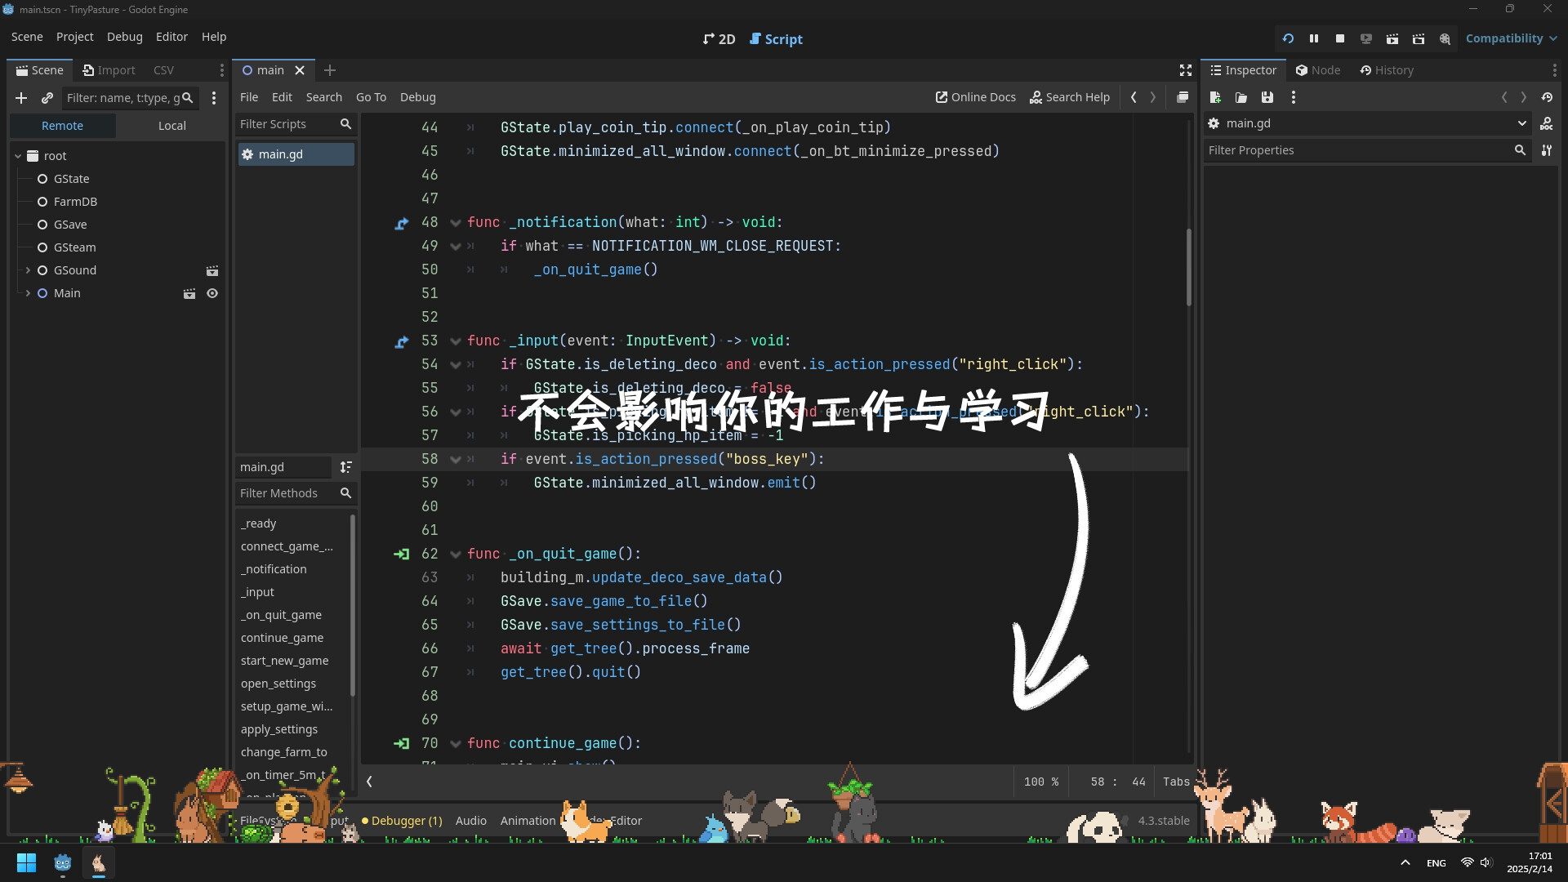Toggle code folding arrow on line 48
1568x882 pixels.
click(454, 222)
